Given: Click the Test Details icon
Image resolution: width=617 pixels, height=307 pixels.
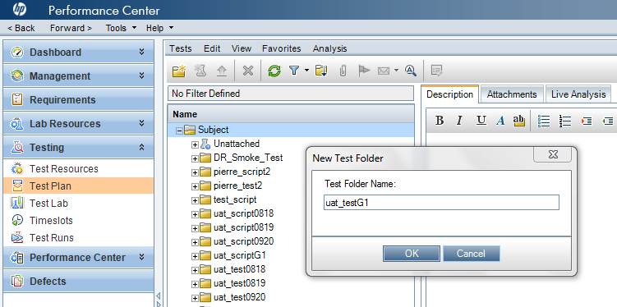Looking at the screenshot, I should click(437, 71).
